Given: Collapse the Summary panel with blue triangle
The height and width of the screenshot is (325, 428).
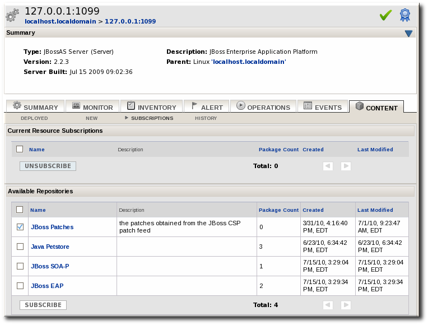Looking at the screenshot, I should 408,34.
